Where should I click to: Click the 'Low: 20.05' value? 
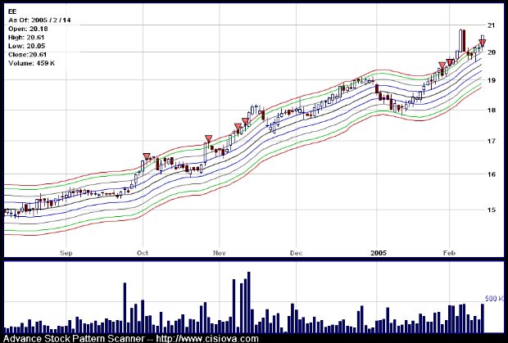26,46
